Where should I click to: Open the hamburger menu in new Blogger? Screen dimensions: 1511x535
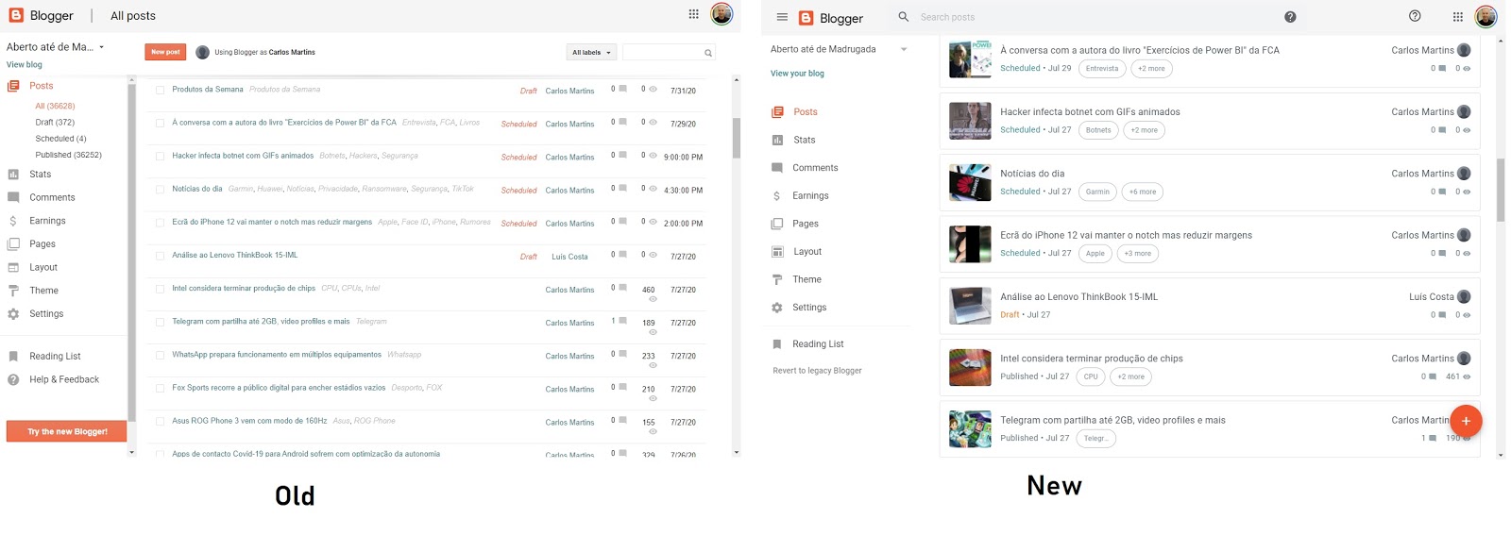pyautogui.click(x=782, y=17)
